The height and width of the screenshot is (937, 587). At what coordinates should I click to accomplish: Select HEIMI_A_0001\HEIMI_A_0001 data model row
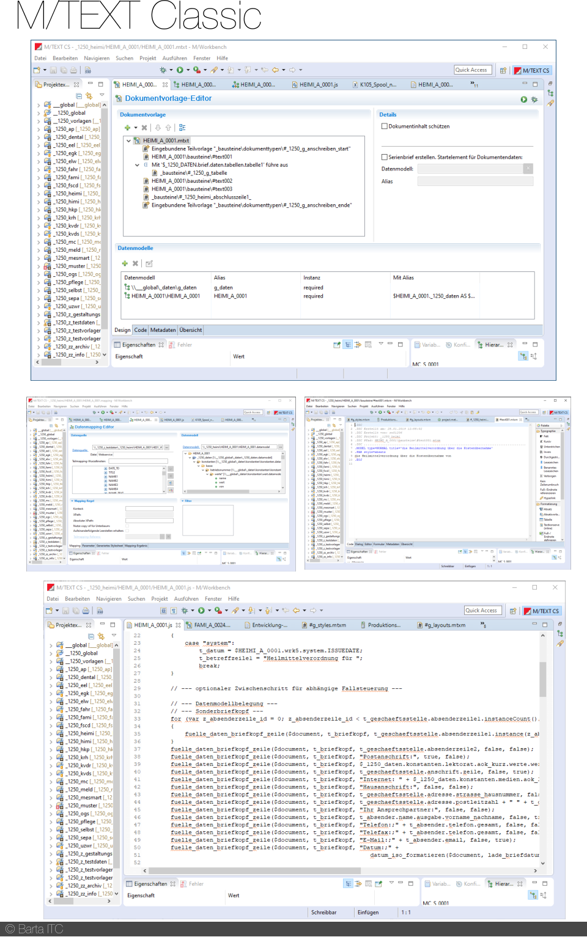[328, 296]
